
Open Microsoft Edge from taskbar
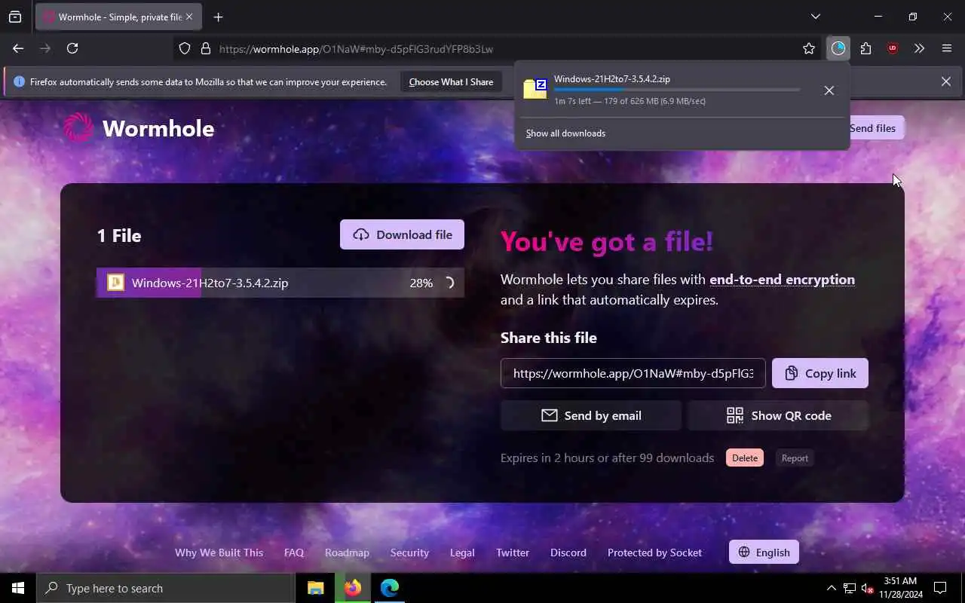click(390, 588)
